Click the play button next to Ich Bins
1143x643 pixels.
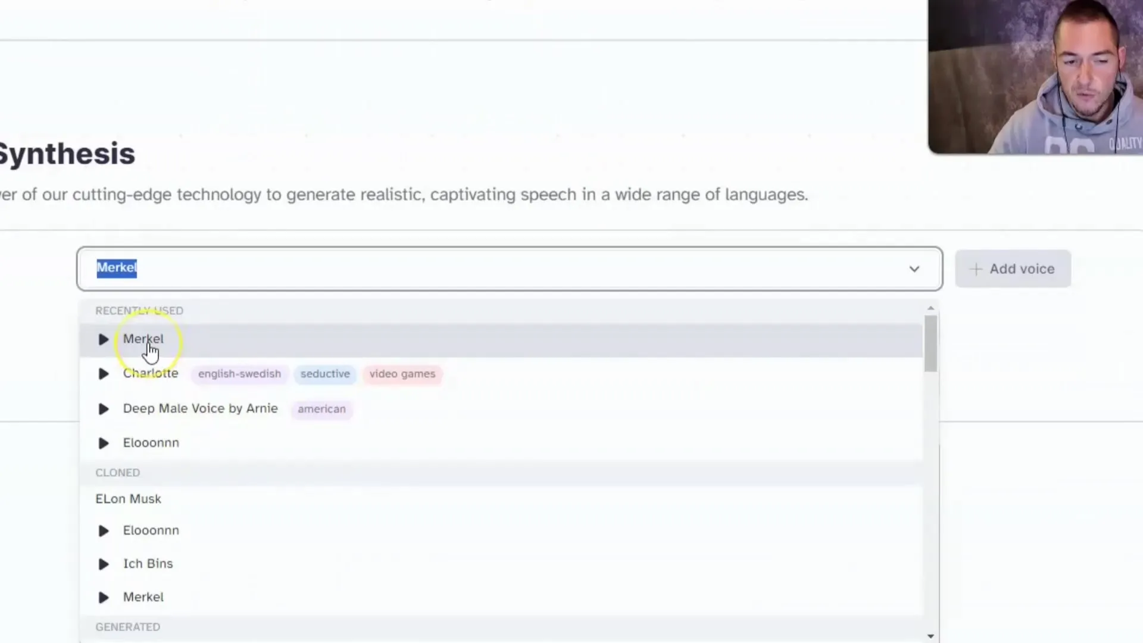104,564
